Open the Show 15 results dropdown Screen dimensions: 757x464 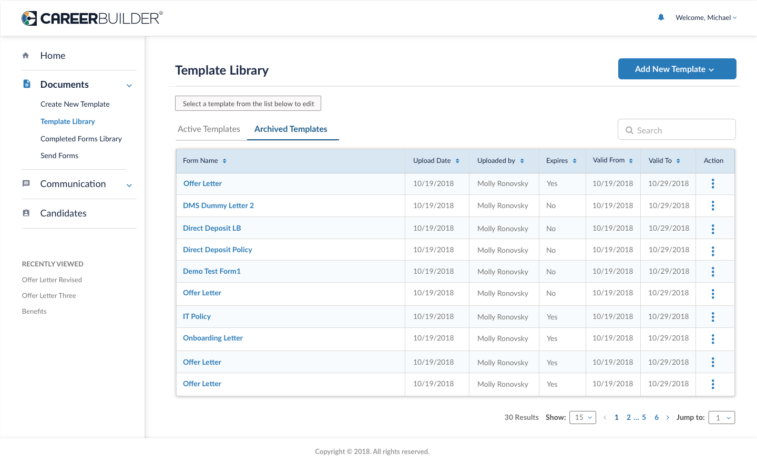[x=582, y=417]
